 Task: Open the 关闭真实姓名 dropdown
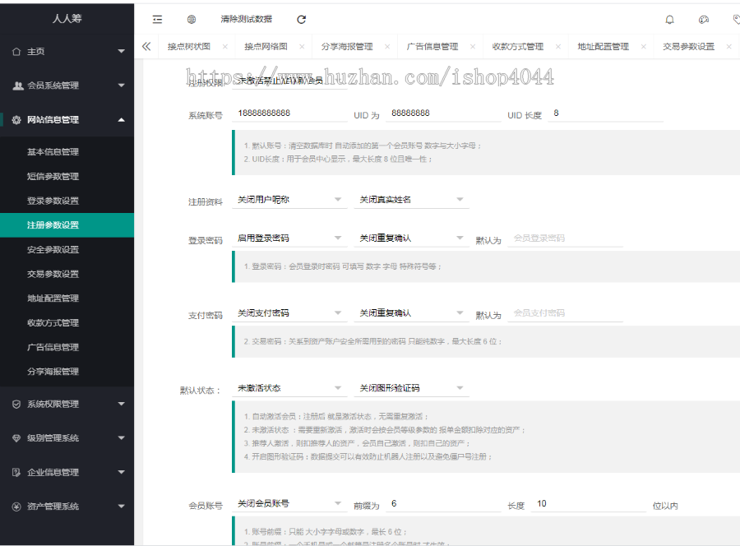[412, 200]
